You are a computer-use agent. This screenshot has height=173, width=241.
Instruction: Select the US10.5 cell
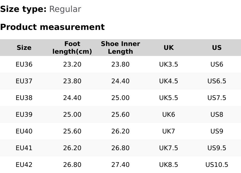[x=217, y=165]
